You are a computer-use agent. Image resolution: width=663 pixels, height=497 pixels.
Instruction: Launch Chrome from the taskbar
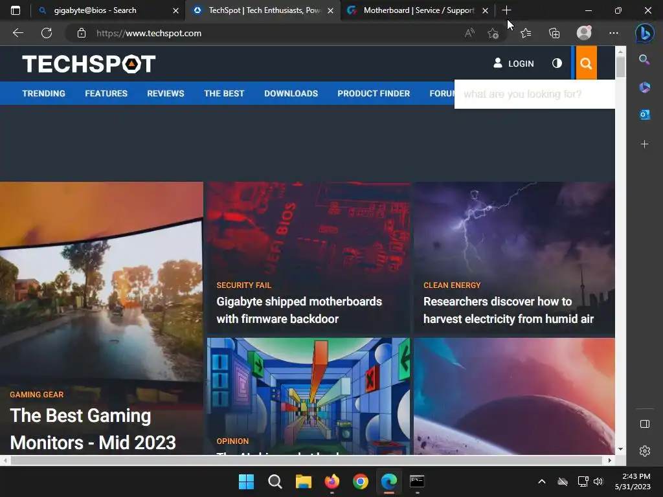[x=360, y=481]
